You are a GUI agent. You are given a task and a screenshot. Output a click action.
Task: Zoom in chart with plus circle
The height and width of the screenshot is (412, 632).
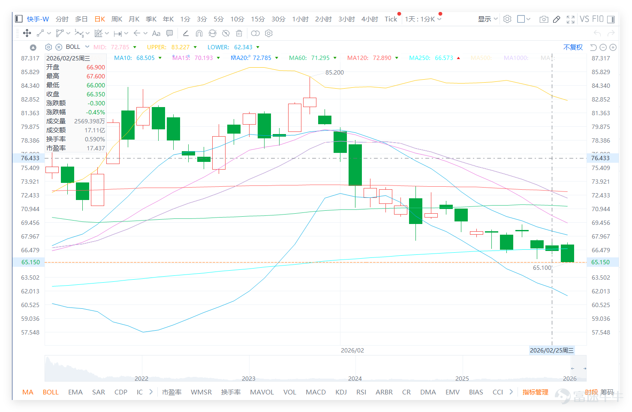[613, 47]
